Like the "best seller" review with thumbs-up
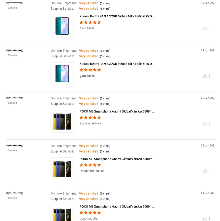 [205, 29]
